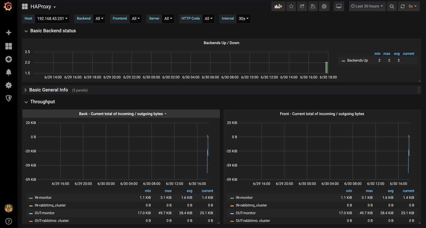Open Configuration gear in sidebar
The height and width of the screenshot is (228, 426).
[9, 85]
